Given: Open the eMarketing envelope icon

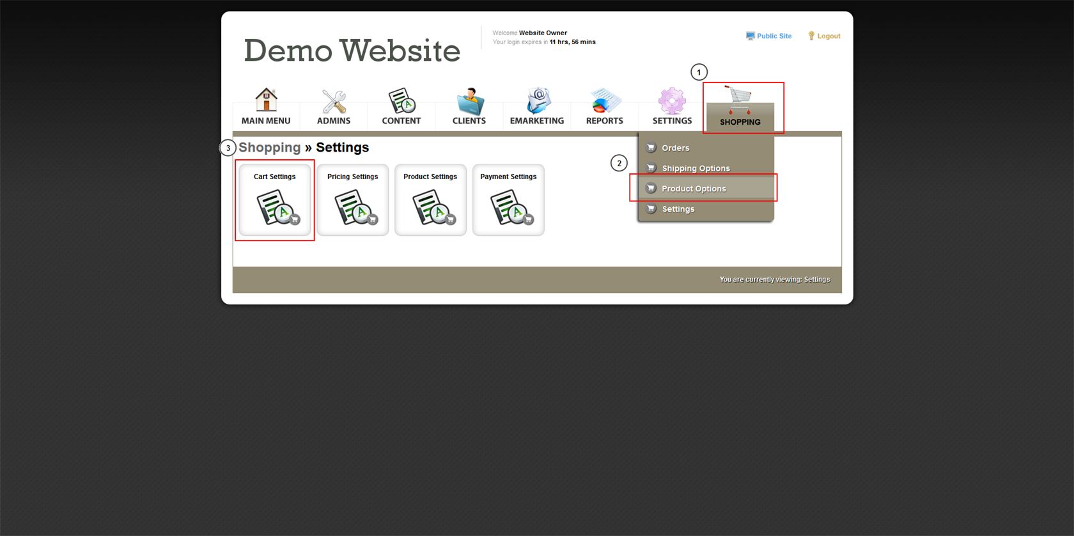Looking at the screenshot, I should pos(537,101).
